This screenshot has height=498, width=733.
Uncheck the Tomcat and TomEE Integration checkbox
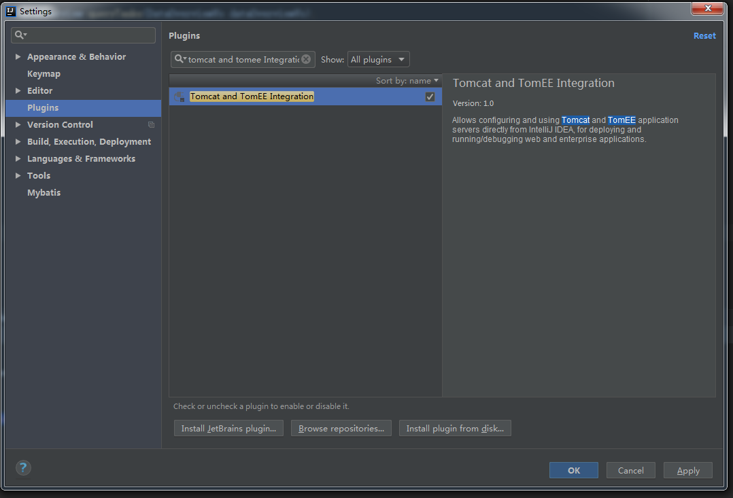430,96
